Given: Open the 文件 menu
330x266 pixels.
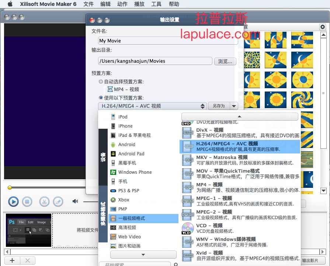Looking at the screenshot, I should pyautogui.click(x=88, y=4).
